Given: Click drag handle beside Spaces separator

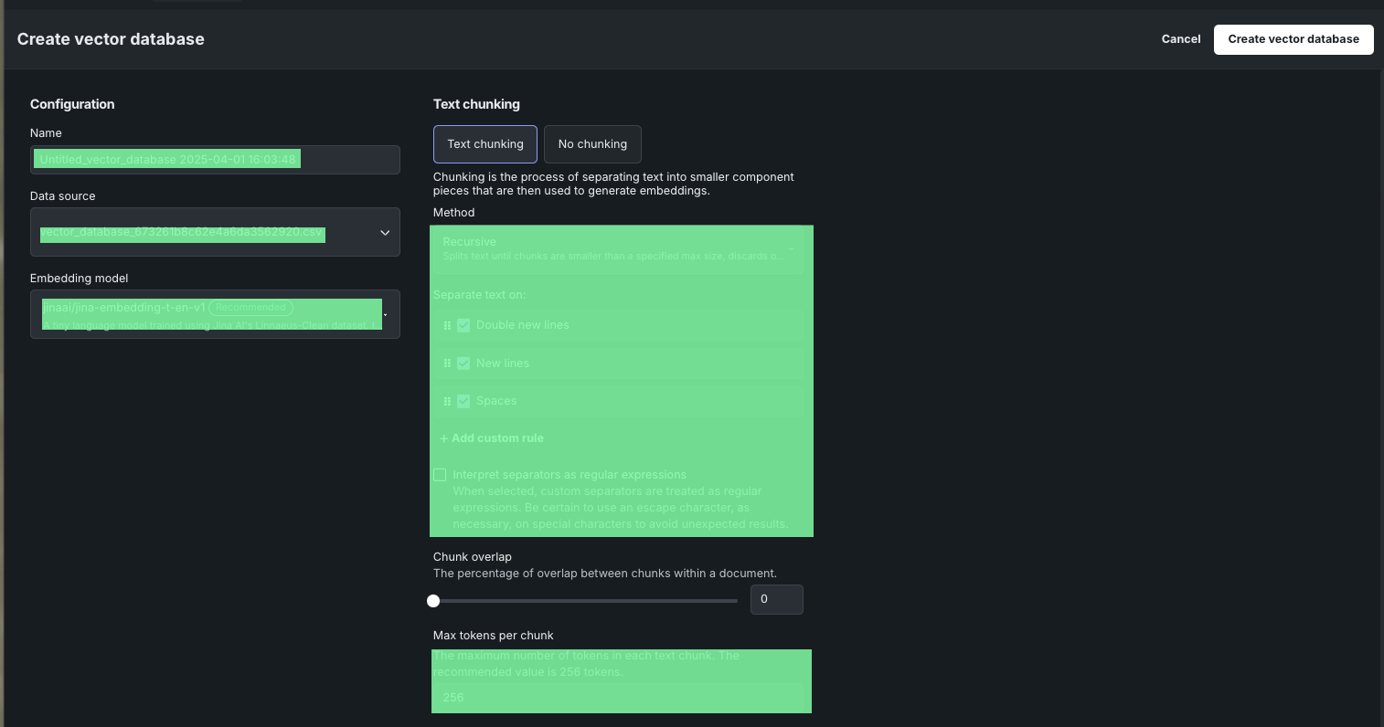Looking at the screenshot, I should tap(447, 401).
